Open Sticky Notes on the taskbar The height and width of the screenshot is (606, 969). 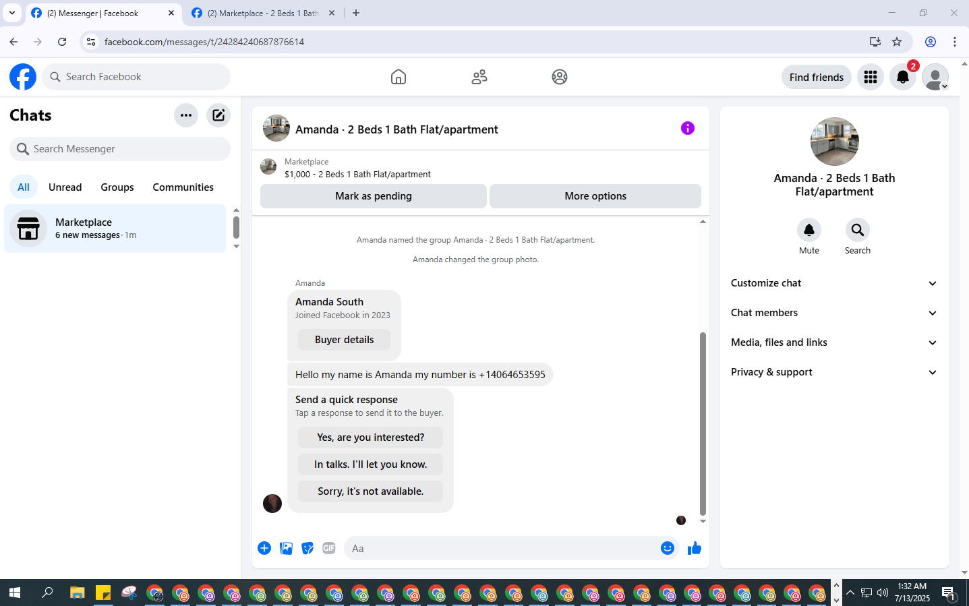[103, 593]
